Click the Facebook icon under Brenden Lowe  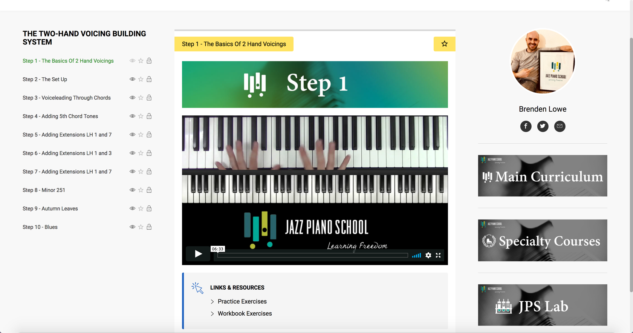[x=526, y=126]
